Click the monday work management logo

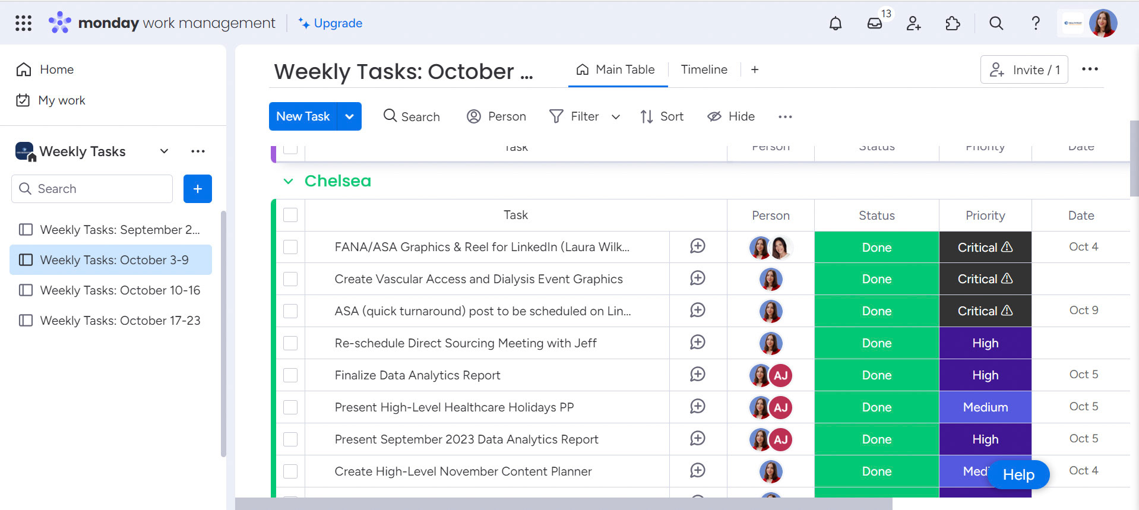tap(162, 23)
